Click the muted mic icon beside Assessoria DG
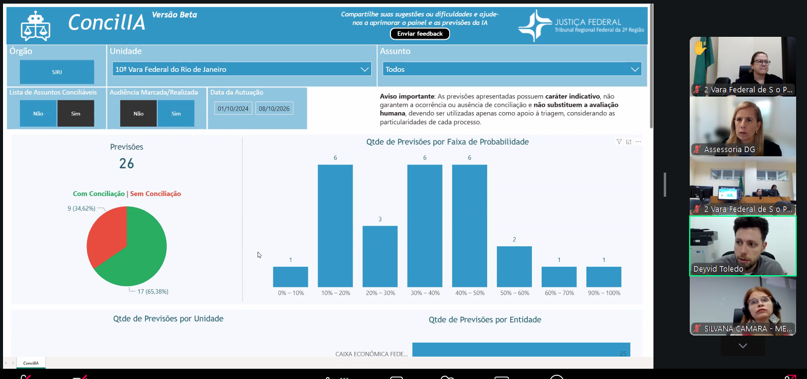Image resolution: width=807 pixels, height=379 pixels. coord(698,150)
